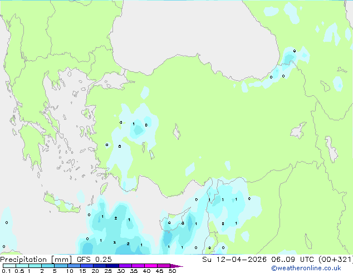The image size is (353, 273).
Task: Click the '25' legend scale label
Action: click(x=108, y=271)
